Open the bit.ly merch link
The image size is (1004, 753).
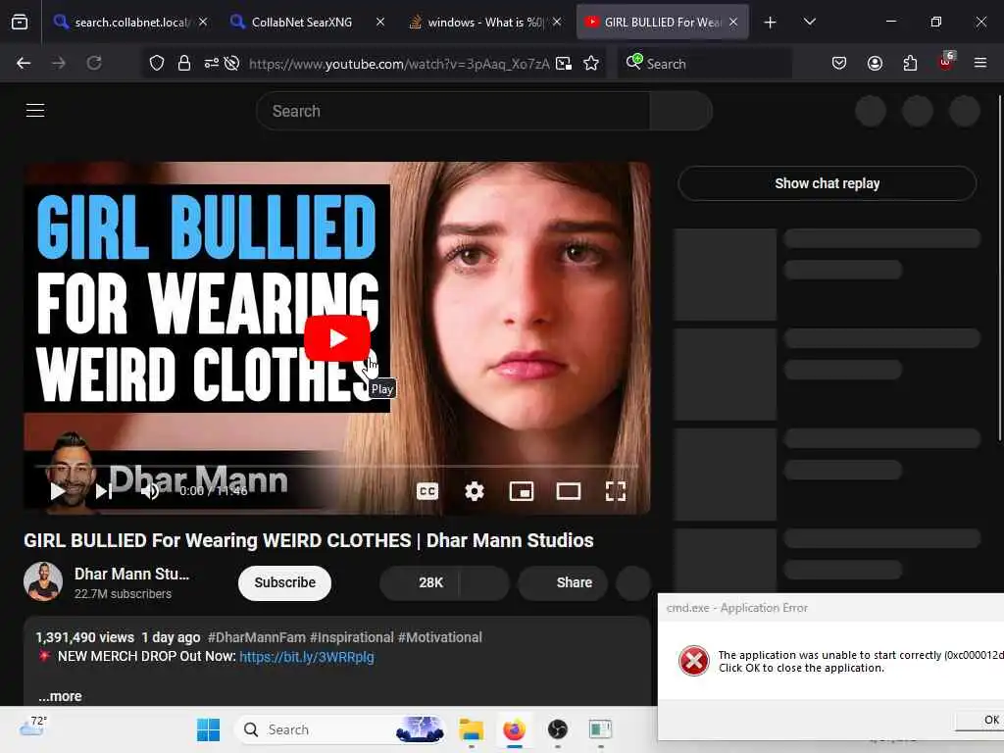[x=307, y=657]
